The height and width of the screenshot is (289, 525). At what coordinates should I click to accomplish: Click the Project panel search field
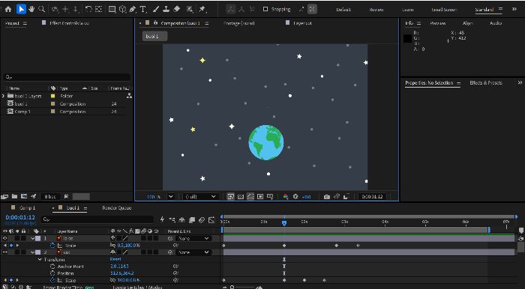coord(67,77)
